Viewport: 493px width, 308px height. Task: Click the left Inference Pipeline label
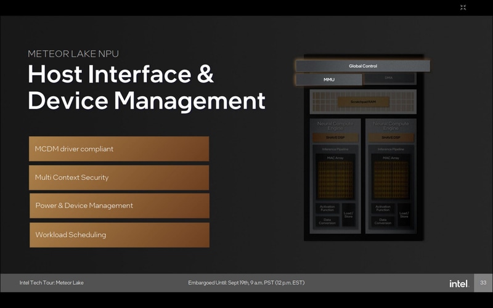335,149
